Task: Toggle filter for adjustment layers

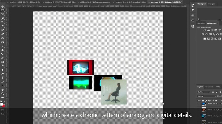Action: tap(216, 92)
